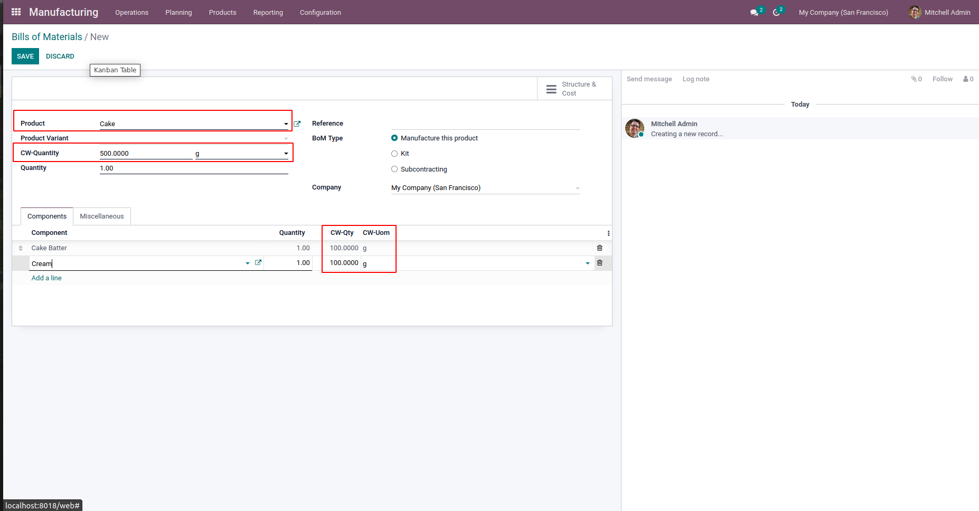Open the Mitchell Admin user menu
979x511 pixels.
coord(940,12)
